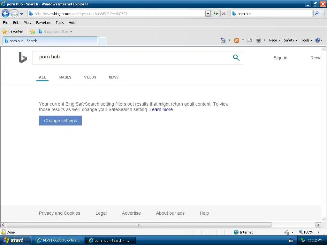
Task: Select the ALL results tab
Action: click(x=42, y=77)
